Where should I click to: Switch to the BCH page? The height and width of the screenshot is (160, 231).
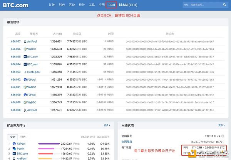pos(112,5)
